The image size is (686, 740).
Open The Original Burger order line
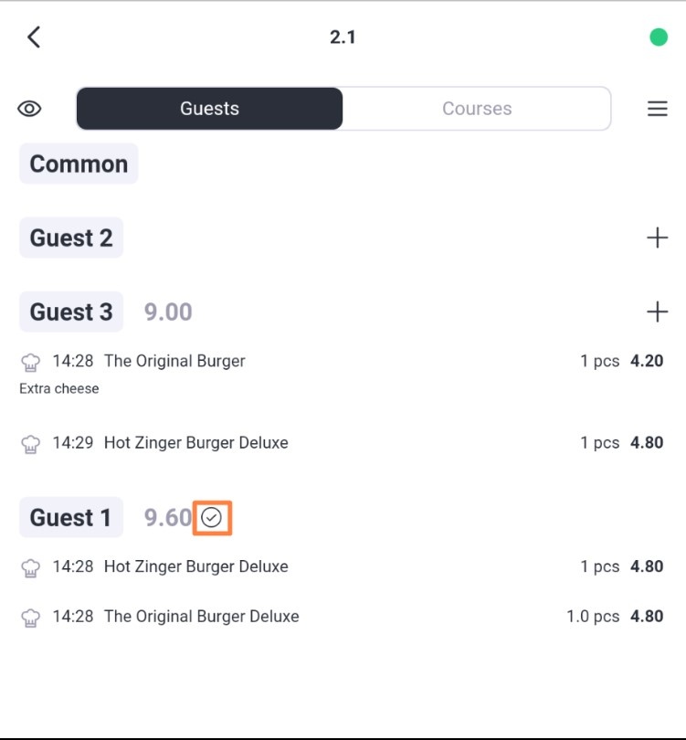pyautogui.click(x=342, y=361)
